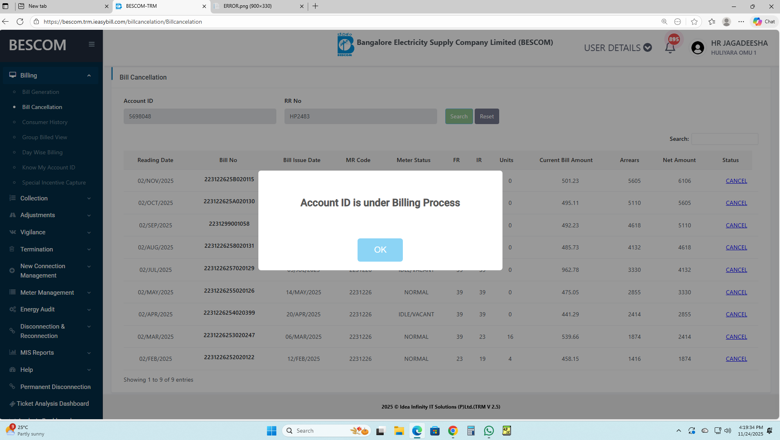Open Know My Account ID item
This screenshot has width=780, height=440.
[x=49, y=167]
